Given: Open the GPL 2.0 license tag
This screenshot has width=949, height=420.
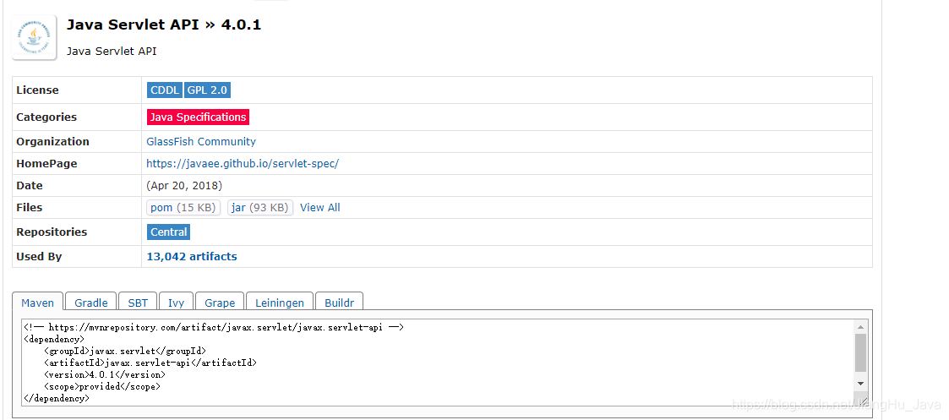Looking at the screenshot, I should coord(207,90).
